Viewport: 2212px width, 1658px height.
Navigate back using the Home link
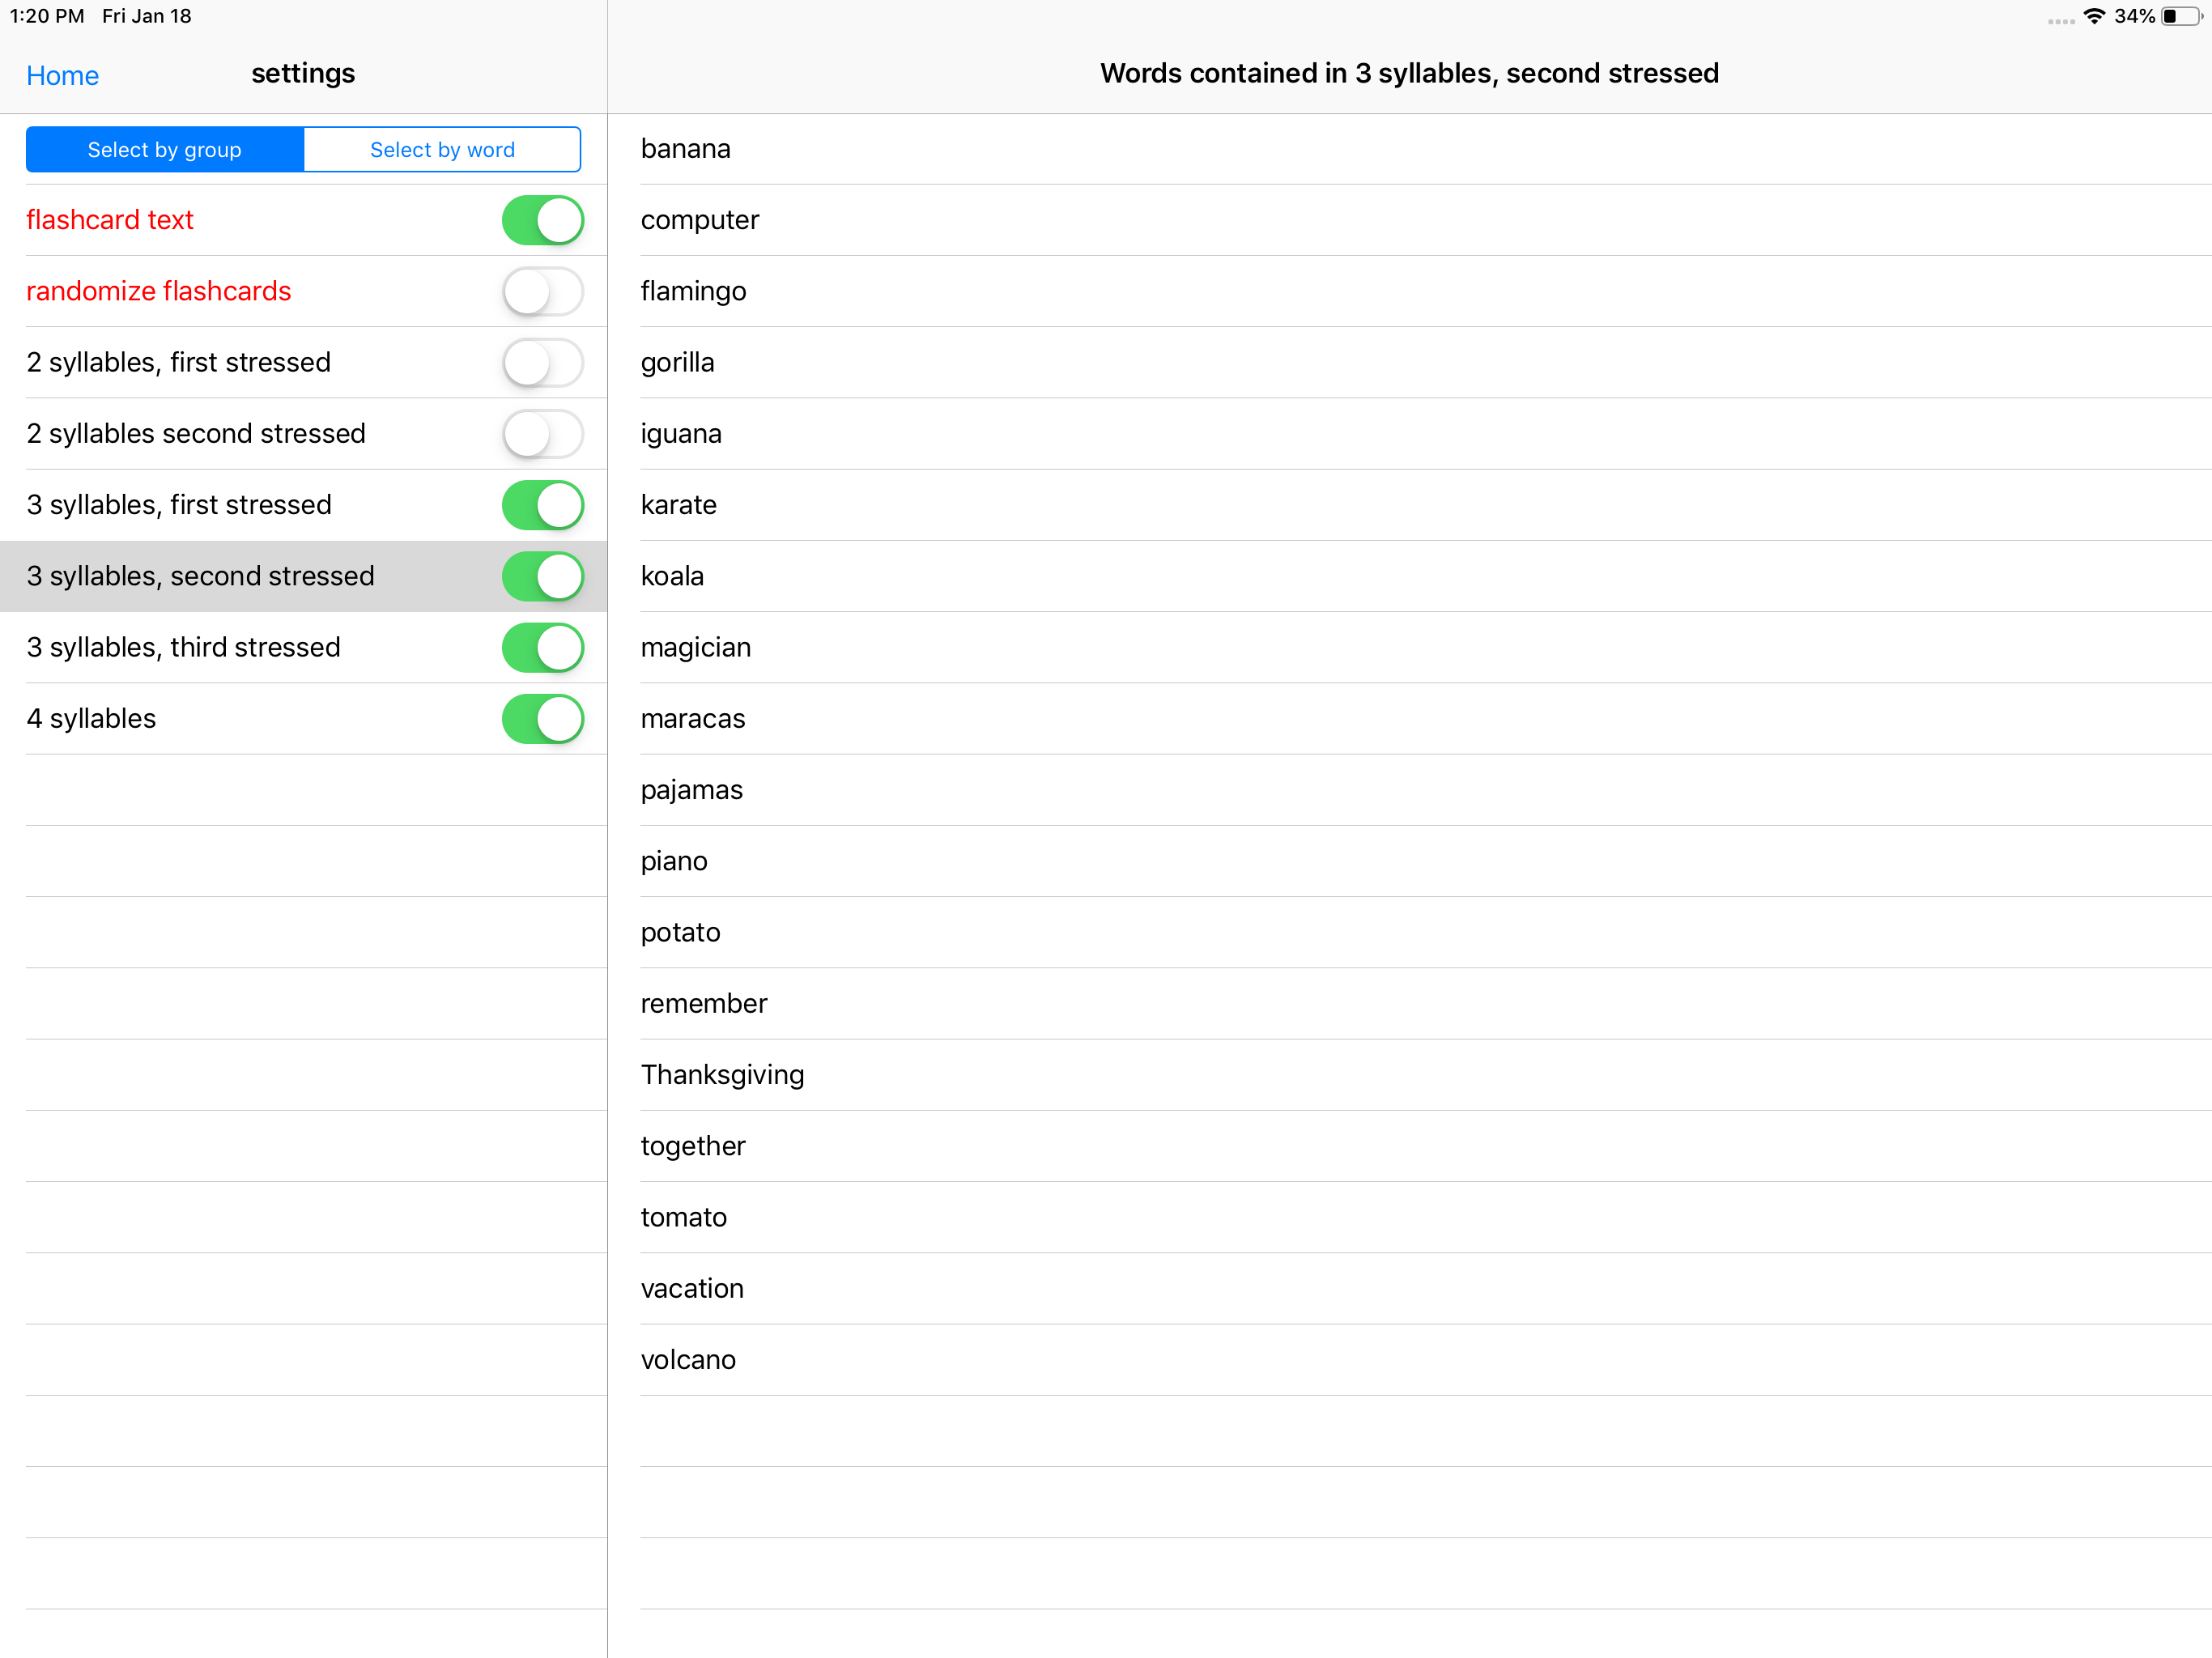(62, 75)
